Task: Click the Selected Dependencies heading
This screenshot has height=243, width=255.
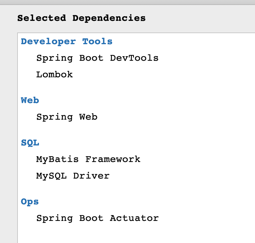Action: tap(81, 18)
